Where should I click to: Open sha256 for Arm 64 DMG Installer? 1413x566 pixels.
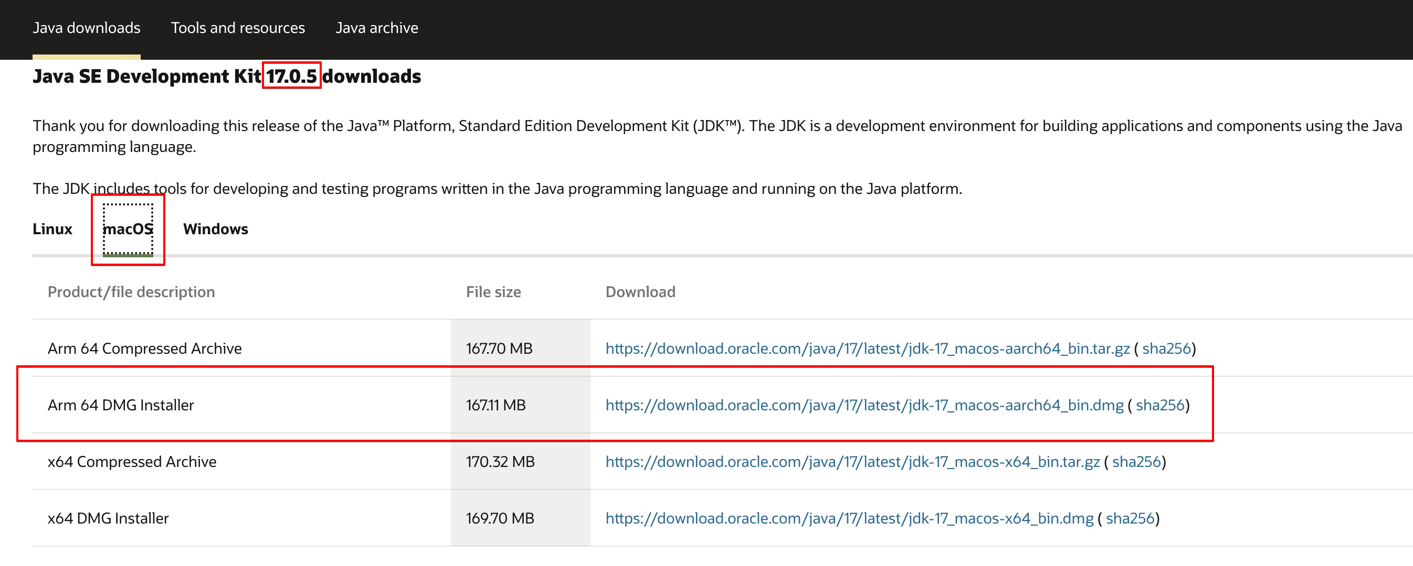(1160, 405)
